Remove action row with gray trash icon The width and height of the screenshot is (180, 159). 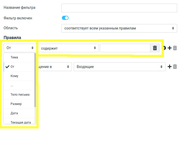[175, 67]
